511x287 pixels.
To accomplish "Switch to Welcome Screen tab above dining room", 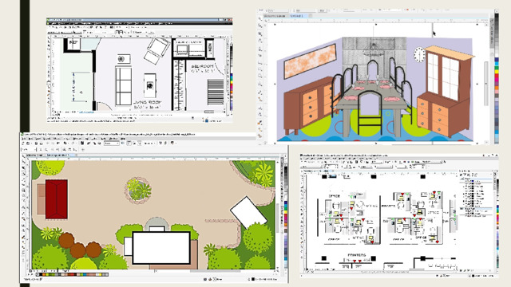I will (x=275, y=16).
